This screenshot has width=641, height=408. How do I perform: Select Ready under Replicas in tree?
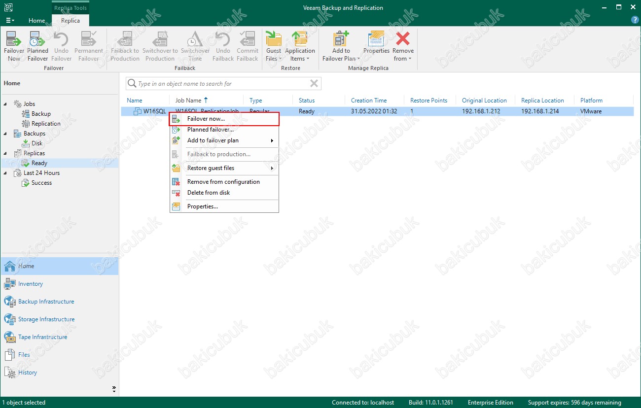click(39, 163)
